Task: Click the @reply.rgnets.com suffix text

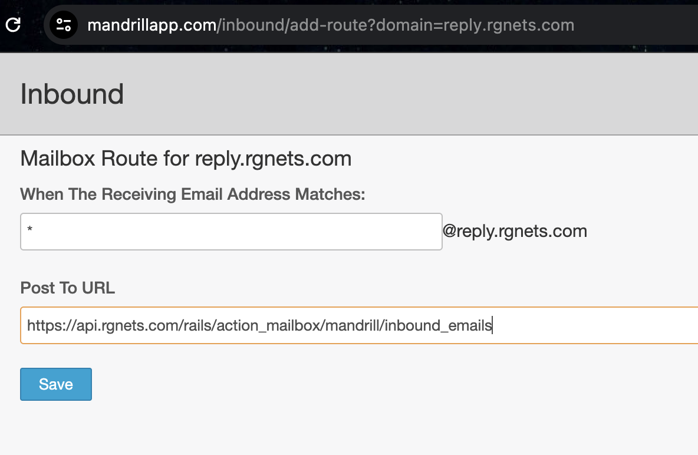Action: coord(515,231)
